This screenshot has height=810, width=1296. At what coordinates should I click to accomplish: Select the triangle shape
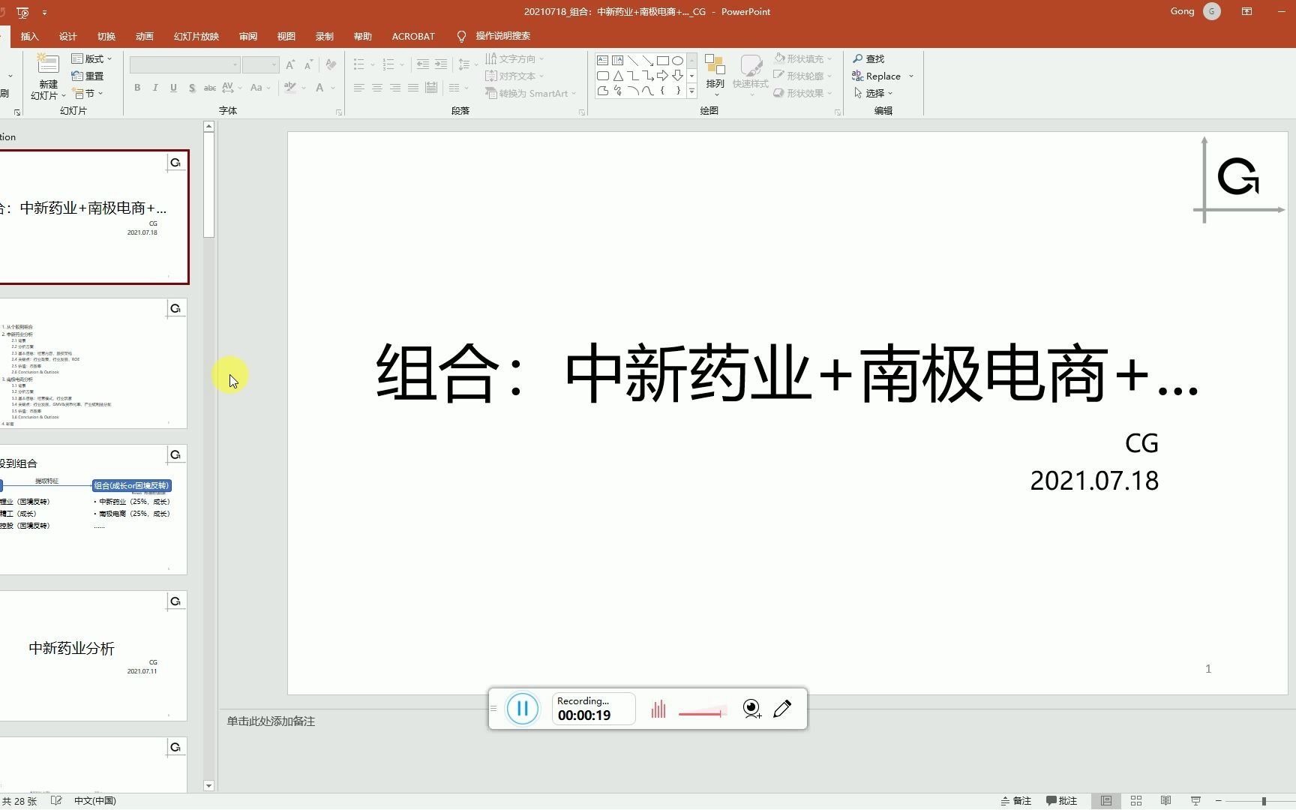(617, 76)
